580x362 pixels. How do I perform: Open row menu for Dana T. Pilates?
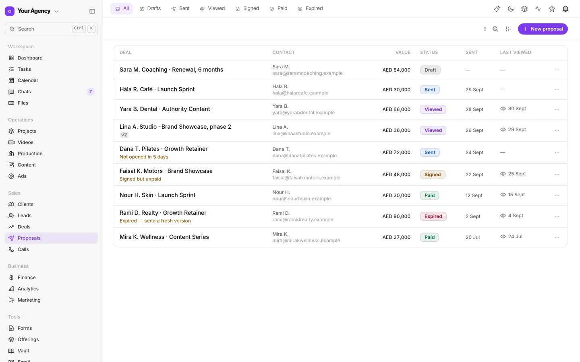click(x=557, y=152)
